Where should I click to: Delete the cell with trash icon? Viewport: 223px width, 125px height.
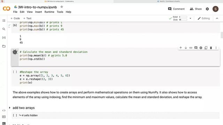pos(211,48)
